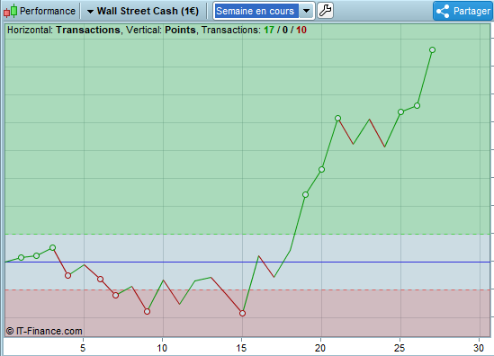This screenshot has width=494, height=356.
Task: Select the lowest red marker at transaction 15
Action: coord(242,313)
